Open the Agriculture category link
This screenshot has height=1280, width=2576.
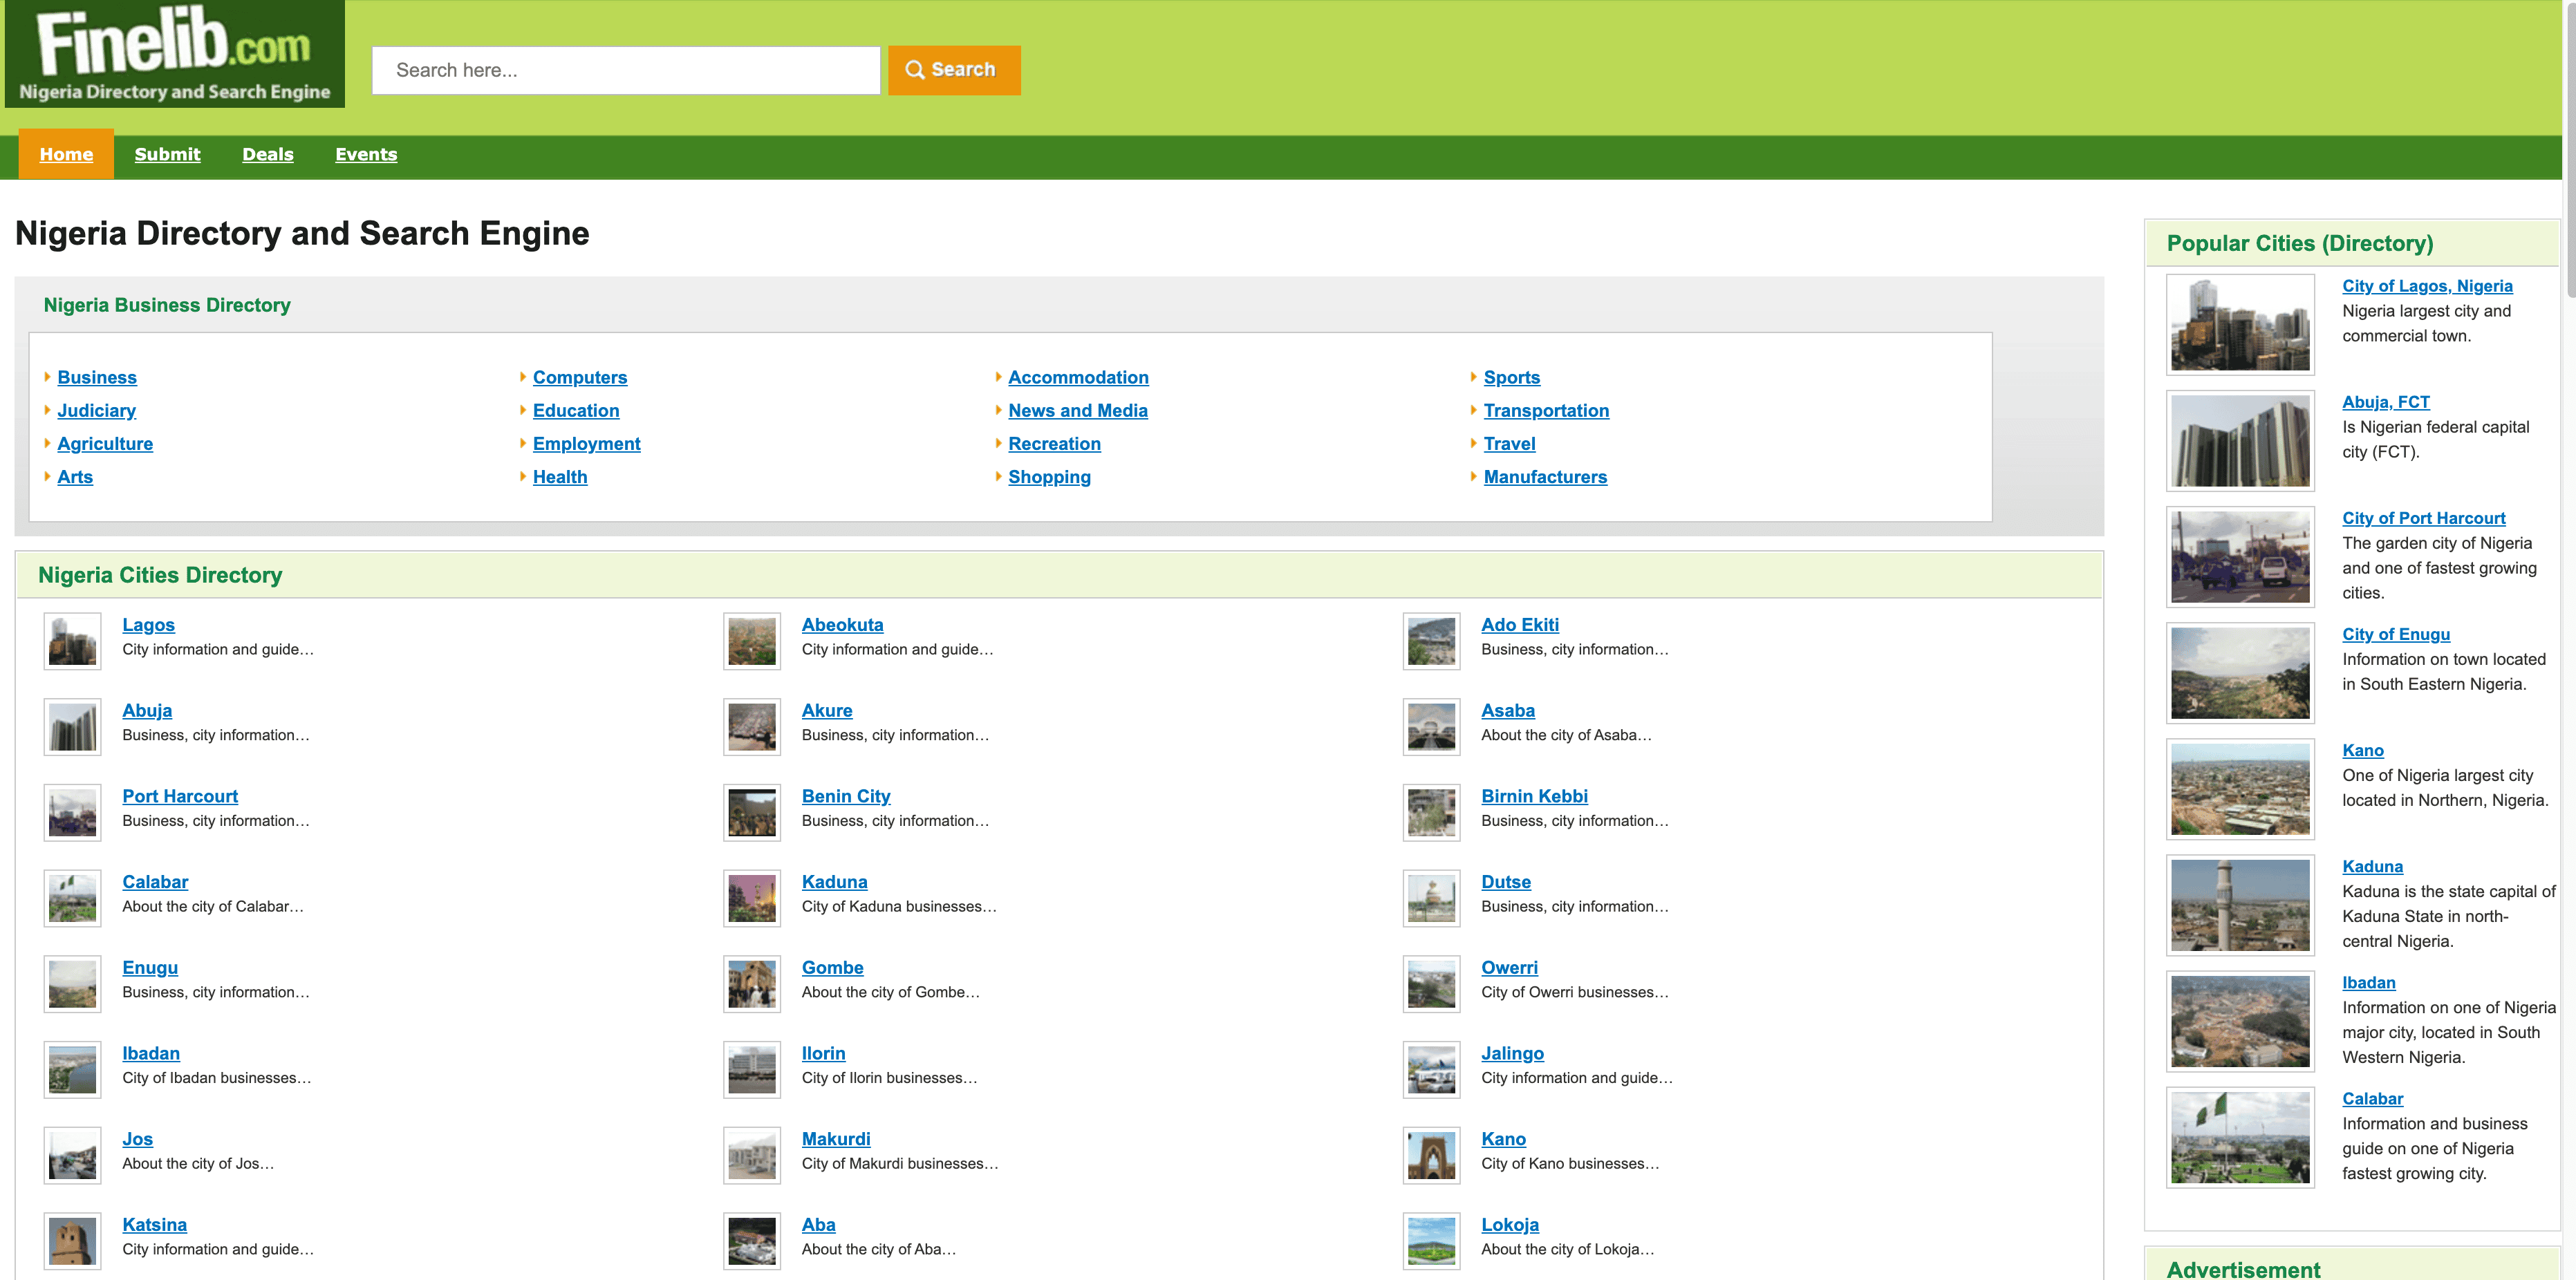pos(105,444)
